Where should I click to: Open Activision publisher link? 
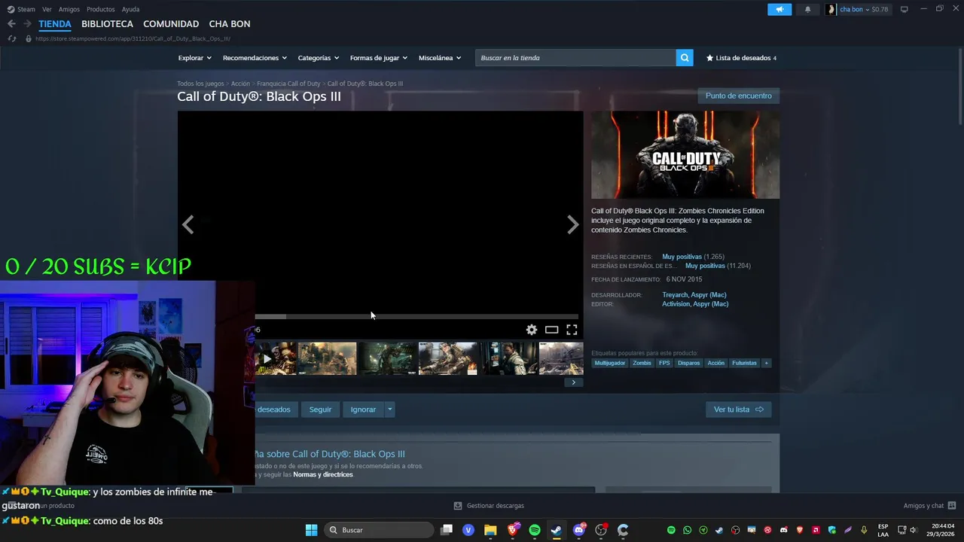pyautogui.click(x=676, y=304)
